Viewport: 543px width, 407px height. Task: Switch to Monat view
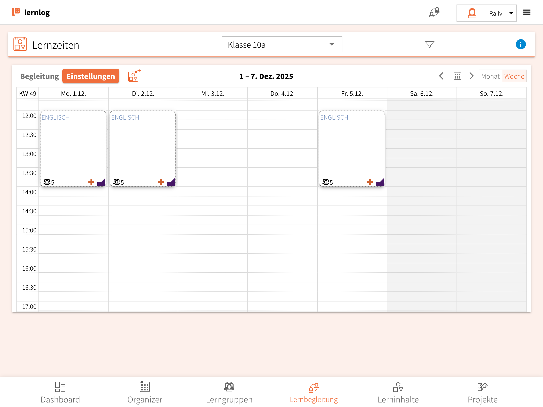(490, 76)
